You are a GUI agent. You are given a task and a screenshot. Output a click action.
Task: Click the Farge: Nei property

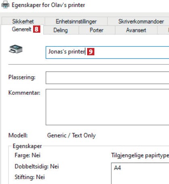pyautogui.click(x=27, y=155)
